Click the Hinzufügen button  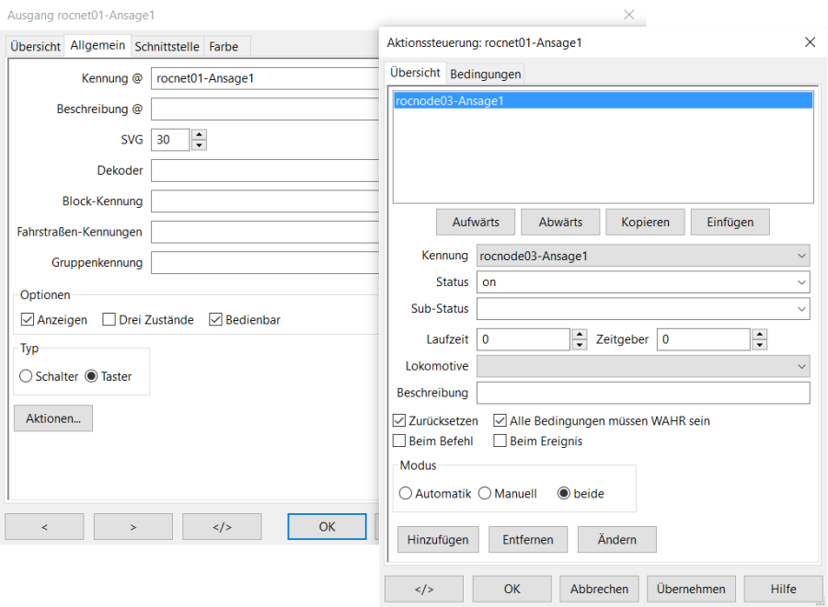(437, 540)
